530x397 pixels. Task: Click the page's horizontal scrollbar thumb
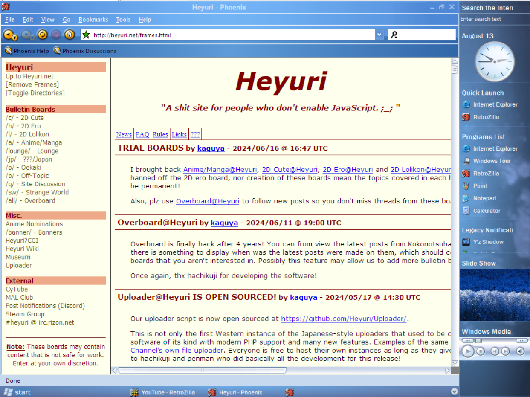pos(202,371)
